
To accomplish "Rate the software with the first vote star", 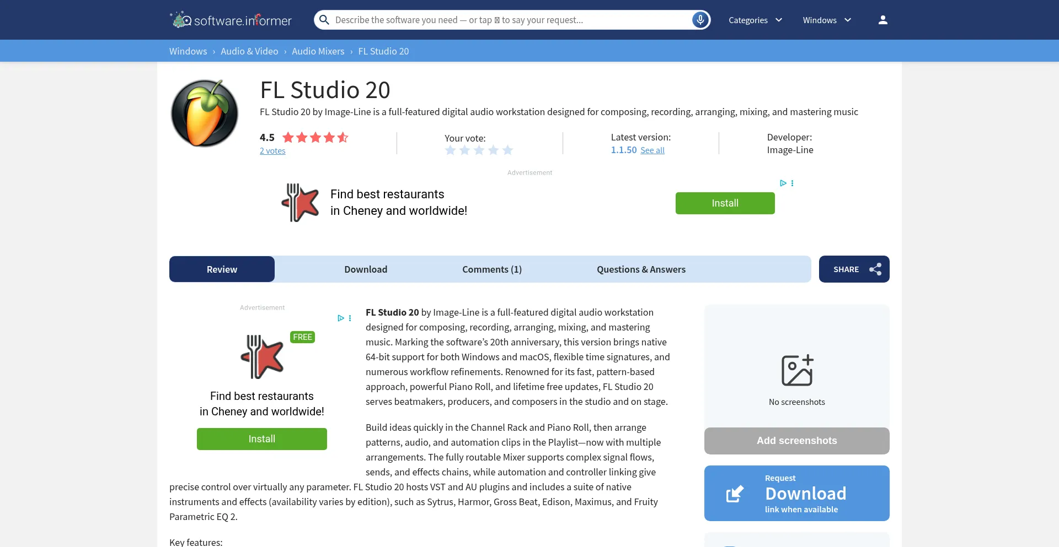I will click(451, 150).
